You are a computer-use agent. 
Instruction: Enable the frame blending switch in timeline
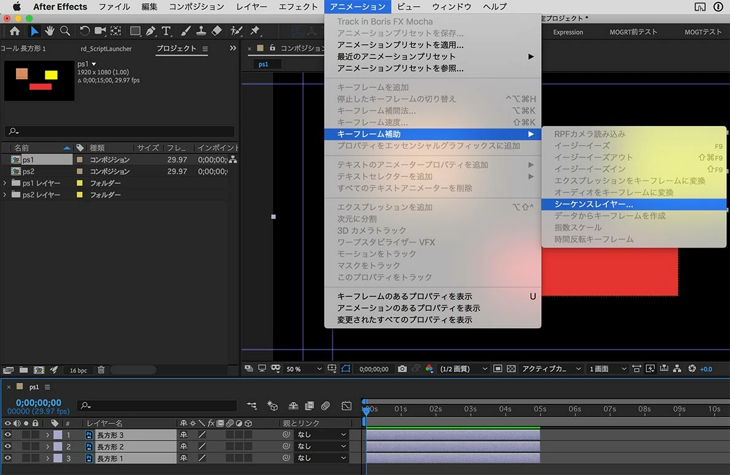click(x=309, y=406)
